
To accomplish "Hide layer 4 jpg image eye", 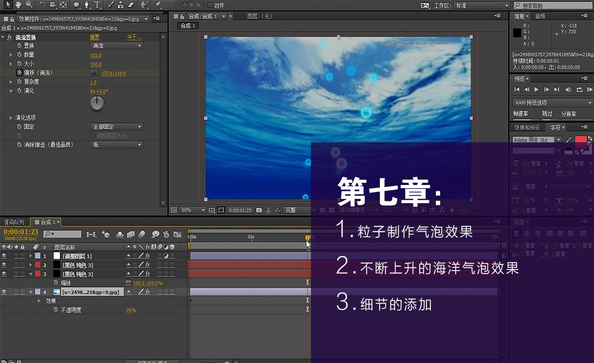I will point(4,292).
